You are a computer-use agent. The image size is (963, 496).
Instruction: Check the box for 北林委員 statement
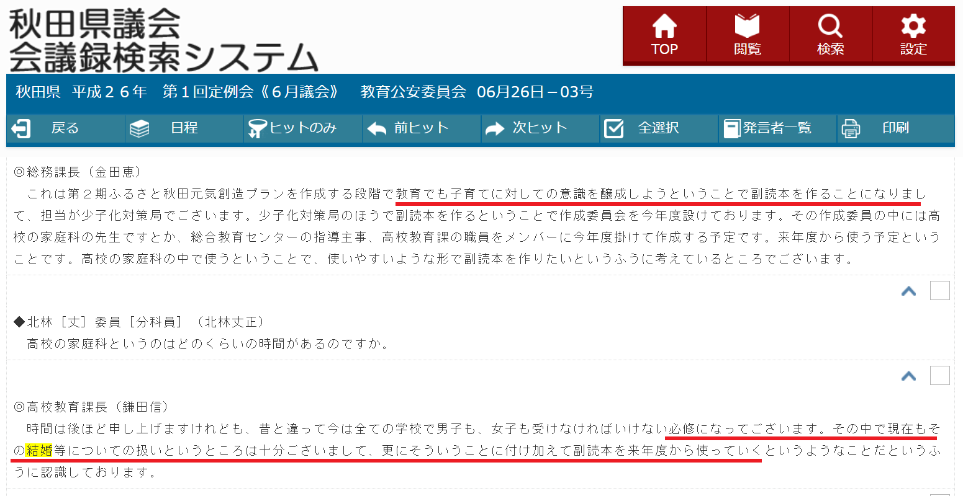[x=939, y=375]
